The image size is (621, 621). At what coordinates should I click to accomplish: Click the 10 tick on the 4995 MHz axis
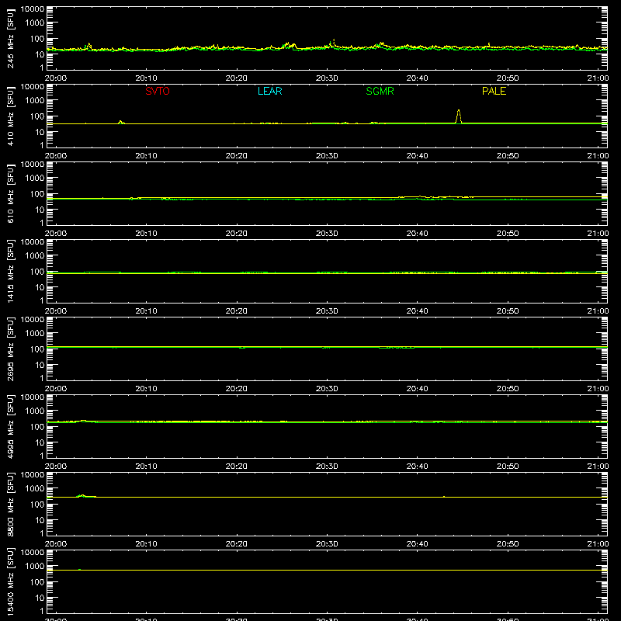tap(40, 442)
